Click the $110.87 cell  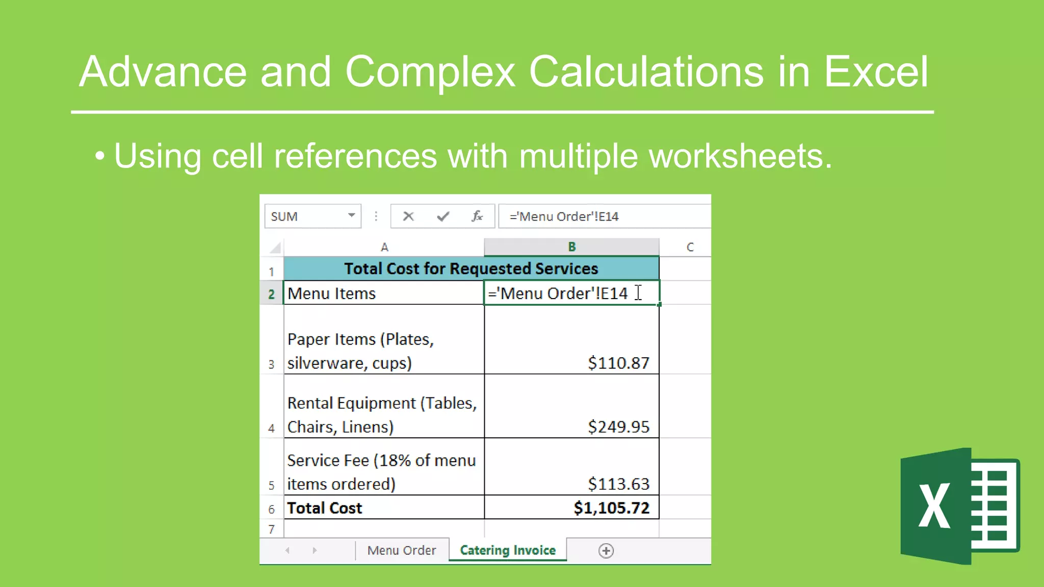(571, 340)
